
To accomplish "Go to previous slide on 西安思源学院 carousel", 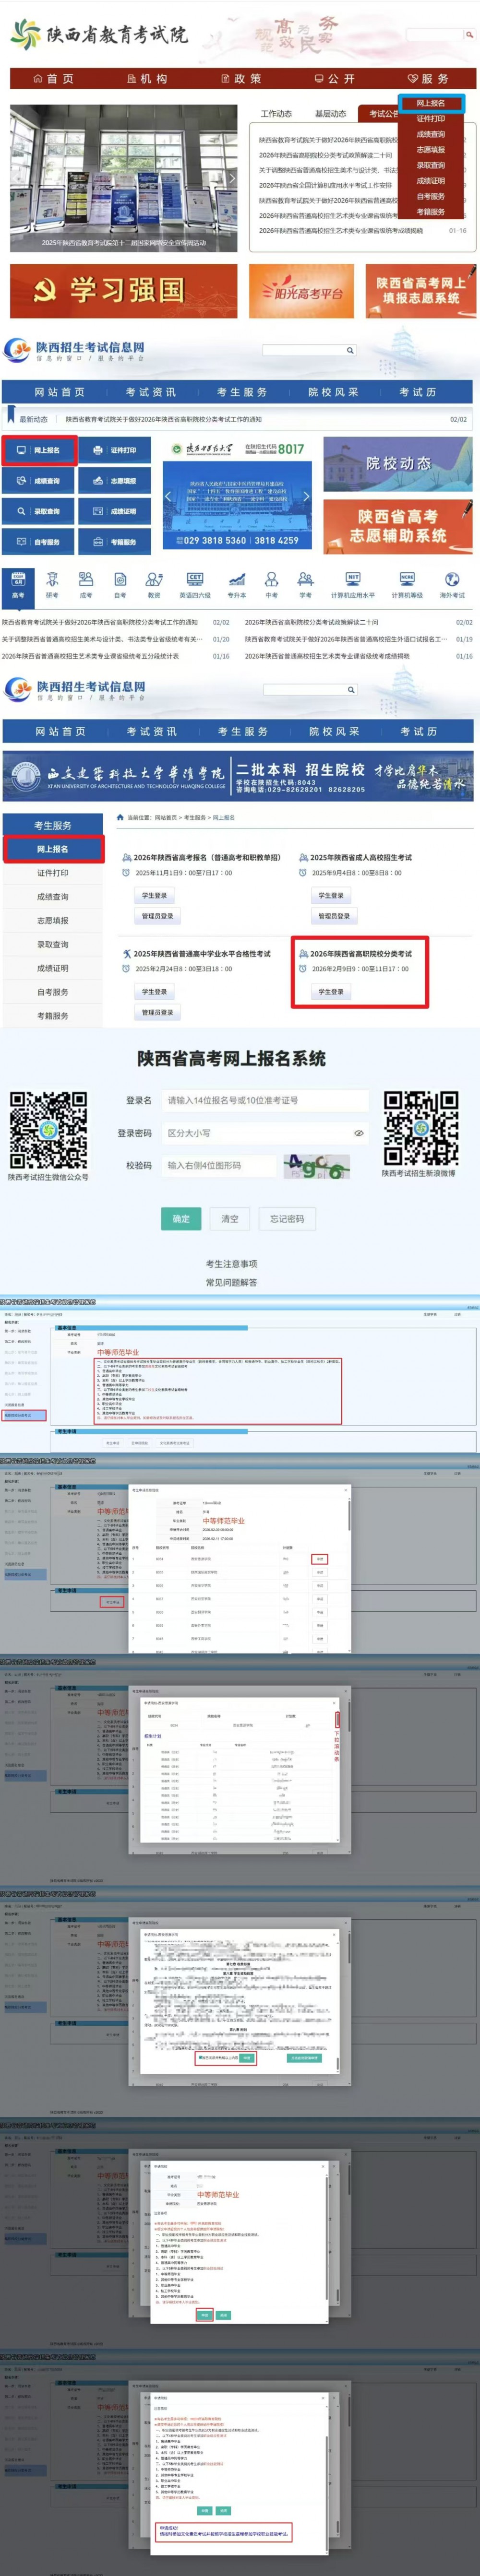I will [168, 496].
